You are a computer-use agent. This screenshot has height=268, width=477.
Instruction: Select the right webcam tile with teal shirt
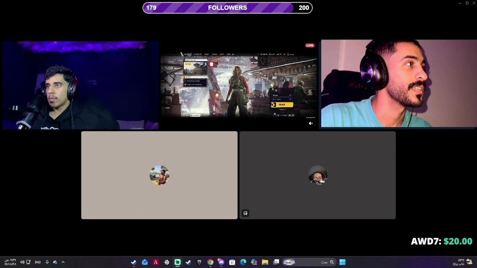[399, 84]
